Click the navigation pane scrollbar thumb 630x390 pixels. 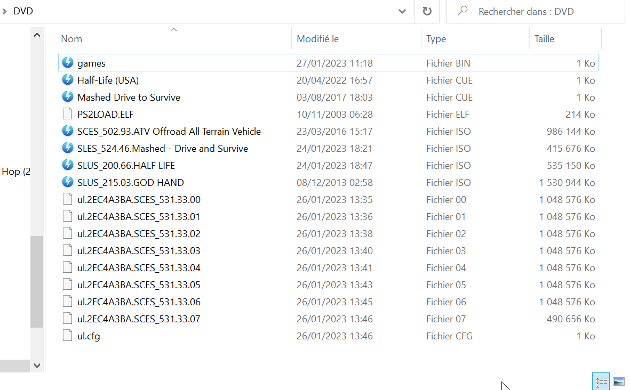37,282
